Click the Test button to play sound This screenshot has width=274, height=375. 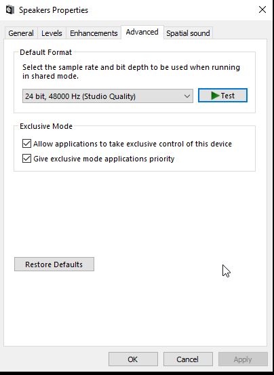tap(222, 96)
